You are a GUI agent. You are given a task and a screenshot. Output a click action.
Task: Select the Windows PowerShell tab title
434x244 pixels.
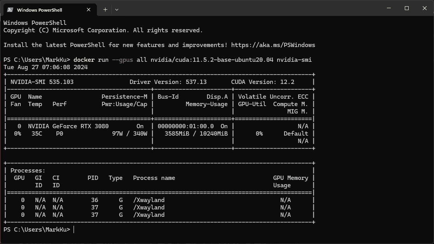coord(39,10)
